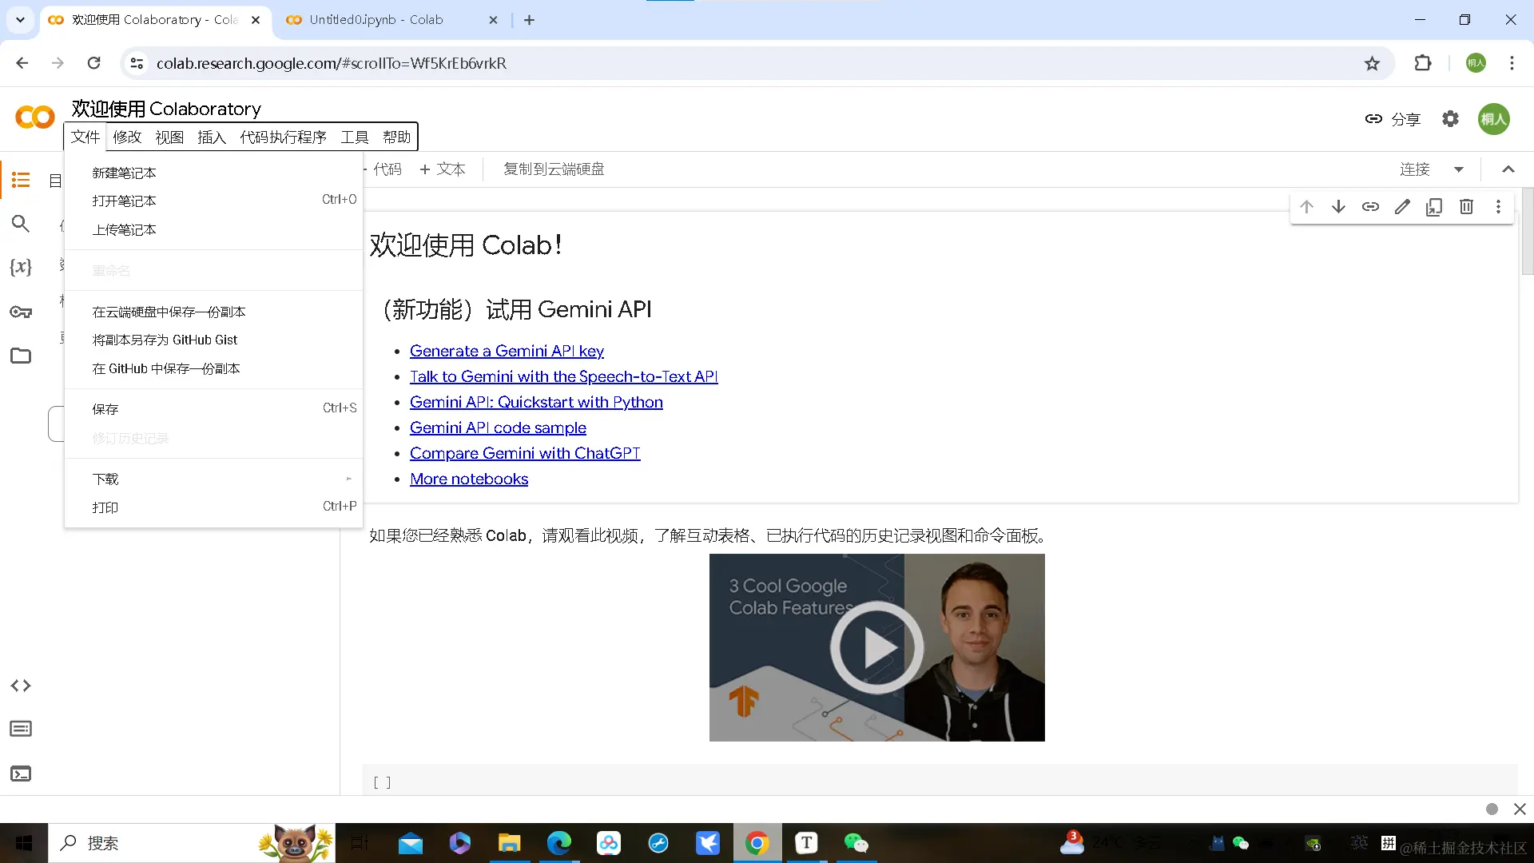Expand the 连接 (Connect) dropdown arrow
The image size is (1534, 863).
coord(1460,169)
